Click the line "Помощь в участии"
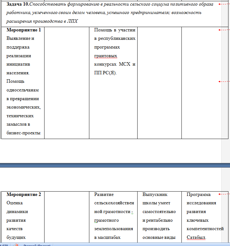The width and height of the screenshot is (230, 246). tap(115, 30)
